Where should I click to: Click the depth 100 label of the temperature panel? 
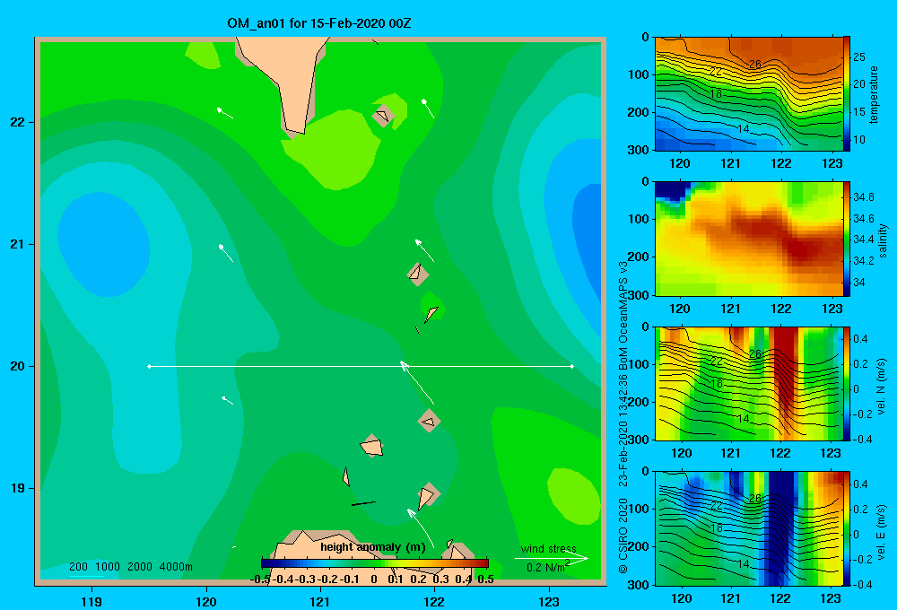pyautogui.click(x=639, y=74)
